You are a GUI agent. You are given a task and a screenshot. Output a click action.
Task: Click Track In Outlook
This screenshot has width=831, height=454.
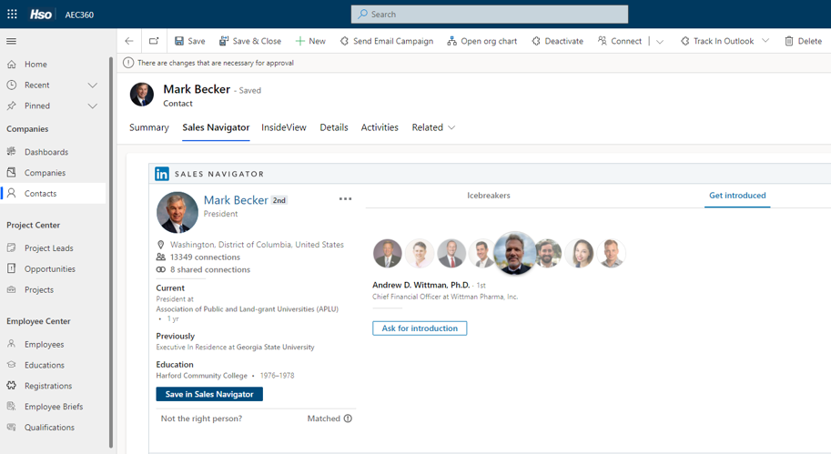[717, 41]
